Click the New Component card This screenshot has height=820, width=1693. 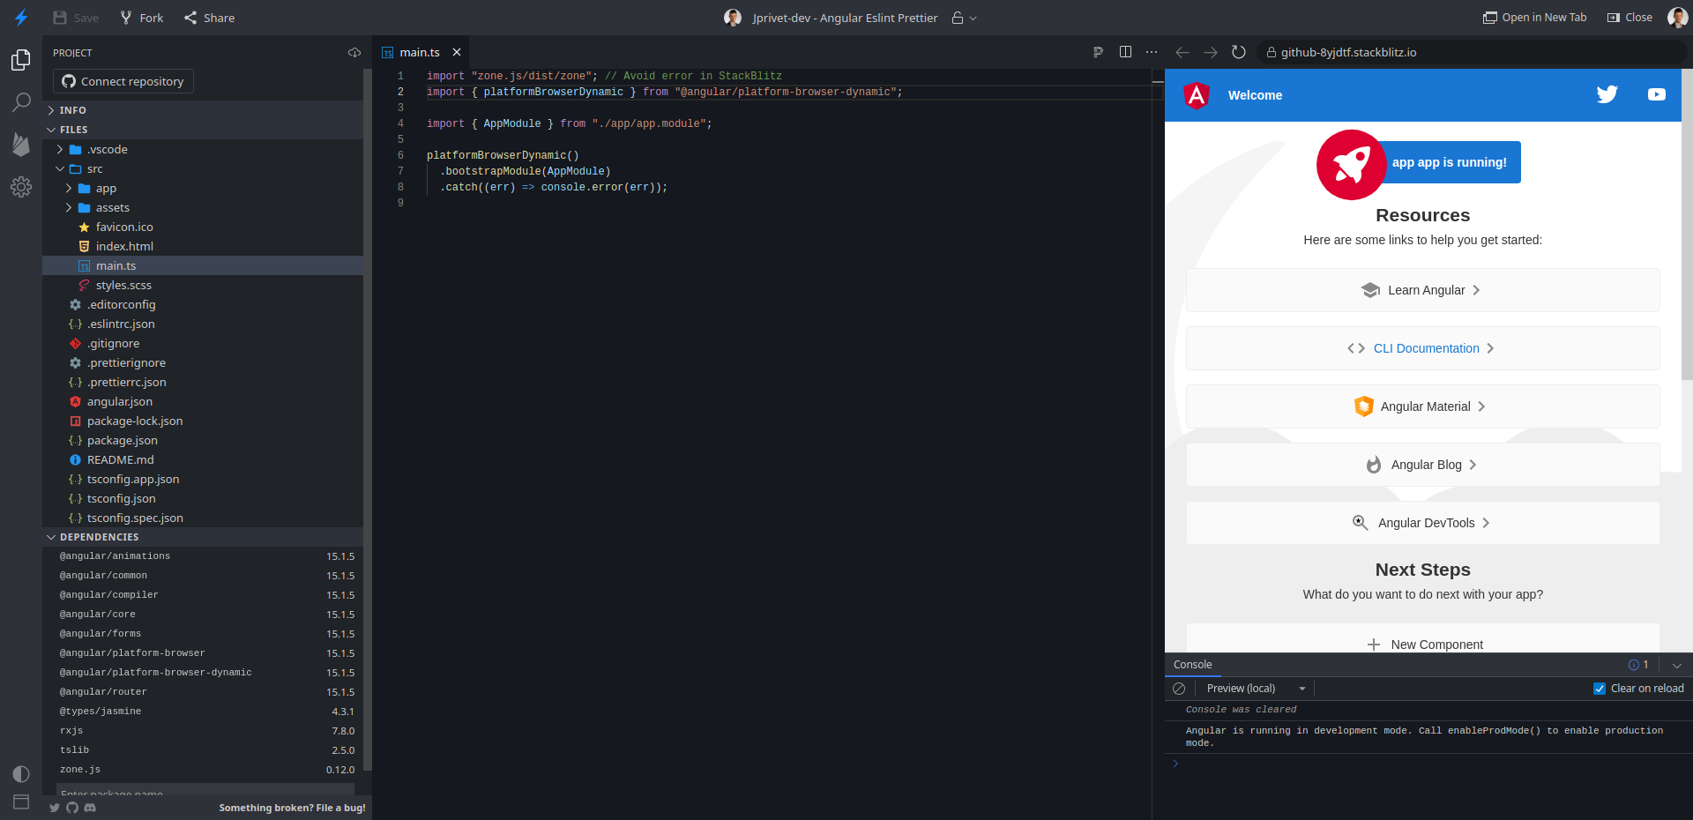1422,639
